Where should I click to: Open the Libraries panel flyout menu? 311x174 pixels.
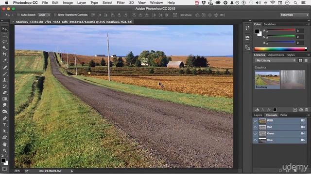click(308, 55)
